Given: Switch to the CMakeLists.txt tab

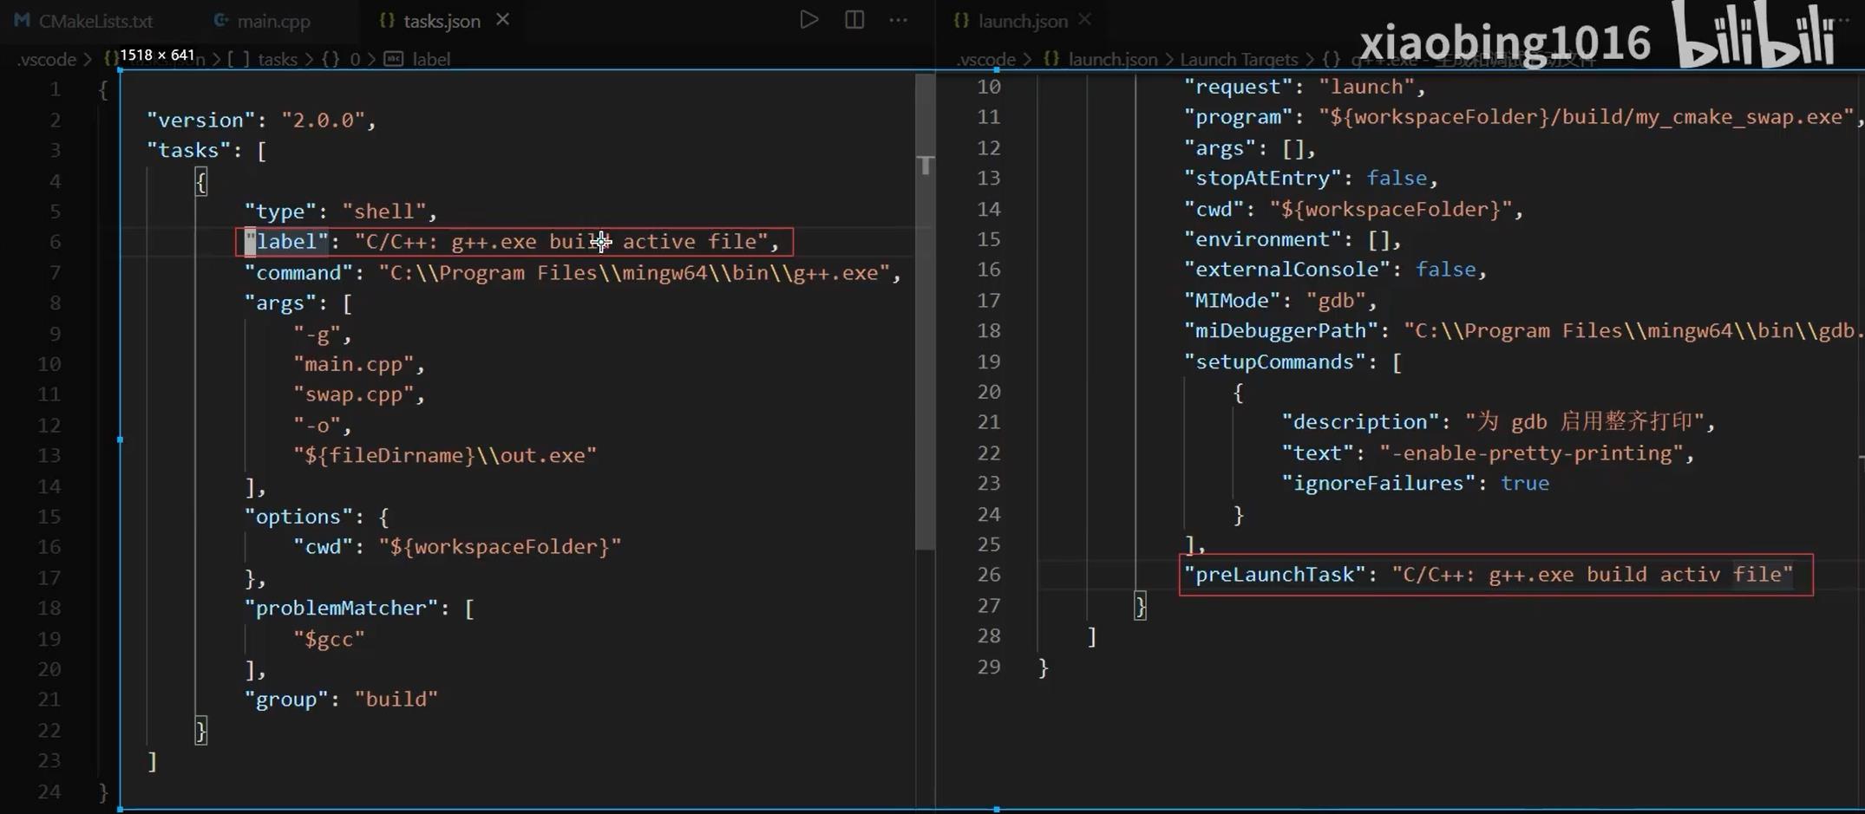Looking at the screenshot, I should 84,21.
